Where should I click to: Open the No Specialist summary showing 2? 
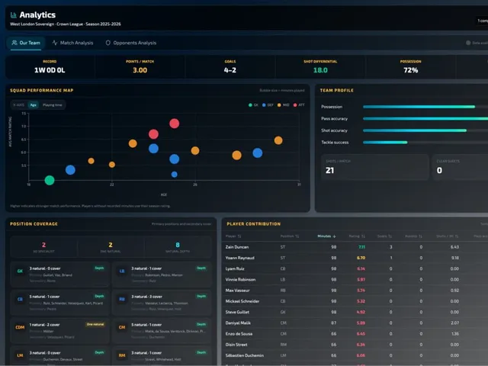click(x=44, y=247)
